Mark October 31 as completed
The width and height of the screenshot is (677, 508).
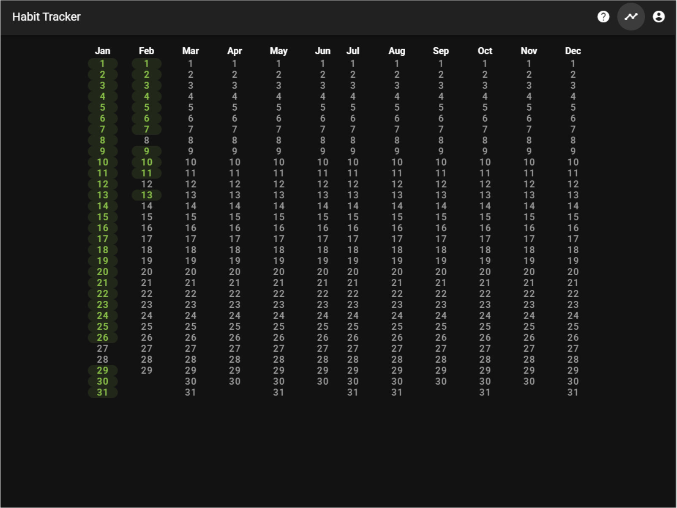click(485, 392)
